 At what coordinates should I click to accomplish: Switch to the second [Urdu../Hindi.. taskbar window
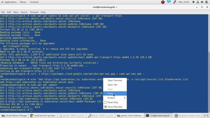101,115
